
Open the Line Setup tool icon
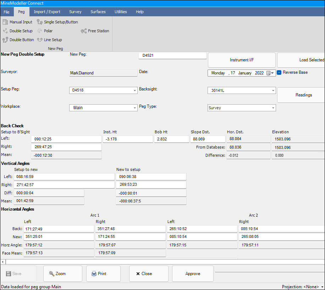[x=40, y=40]
